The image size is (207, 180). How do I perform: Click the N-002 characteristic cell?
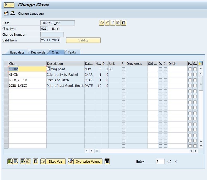pos(27,69)
